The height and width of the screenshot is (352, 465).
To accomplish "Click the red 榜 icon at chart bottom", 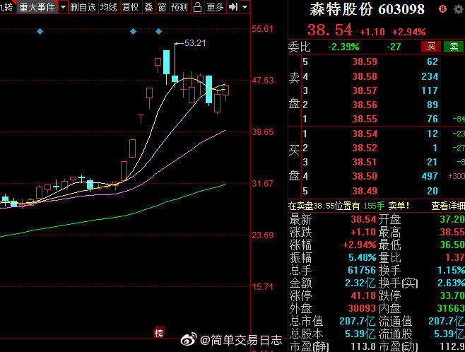I will tap(158, 332).
